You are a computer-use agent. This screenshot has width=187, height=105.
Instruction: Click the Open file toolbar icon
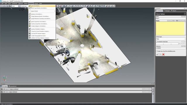click(x=4, y=6)
